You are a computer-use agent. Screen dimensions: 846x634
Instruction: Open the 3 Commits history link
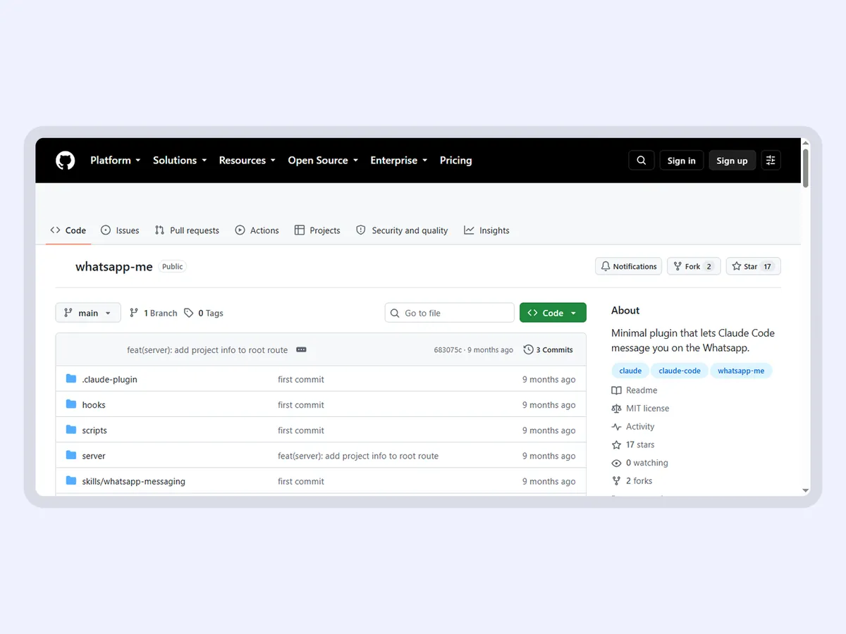pos(548,350)
